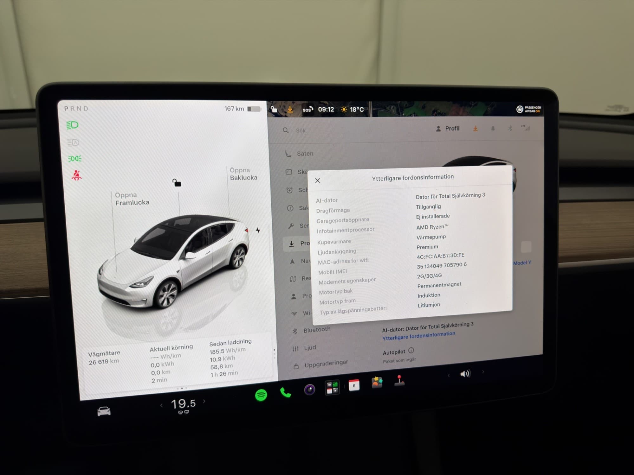Open the app launcher grid icon
The width and height of the screenshot is (634, 475).
tap(332, 387)
